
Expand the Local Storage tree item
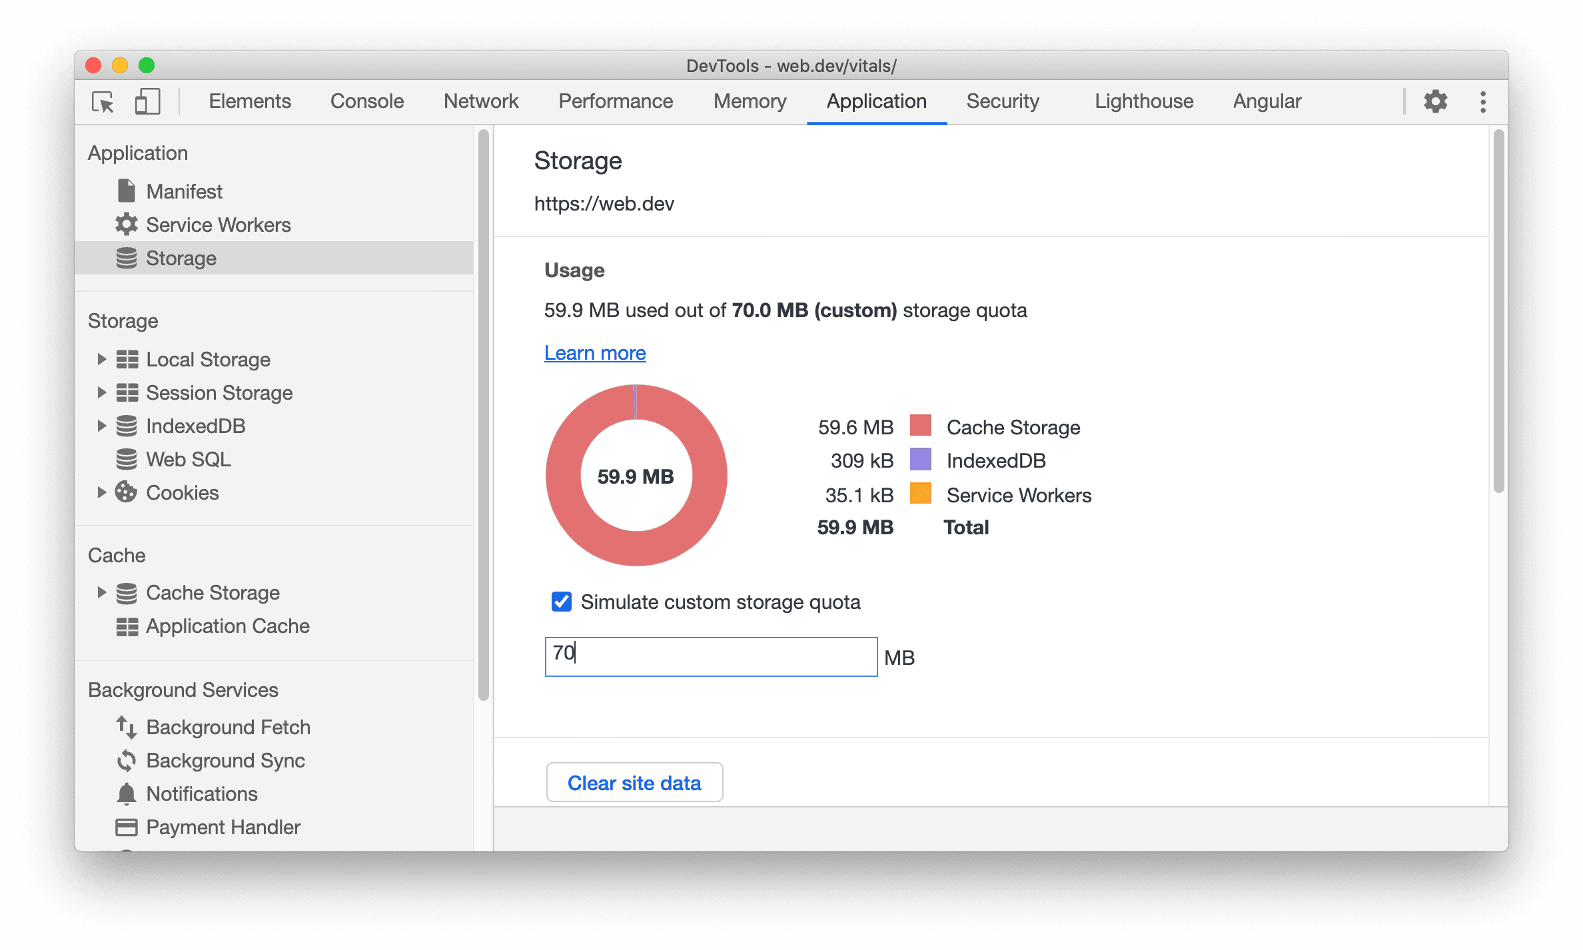101,360
